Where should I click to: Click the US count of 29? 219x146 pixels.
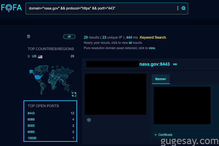click(72, 56)
